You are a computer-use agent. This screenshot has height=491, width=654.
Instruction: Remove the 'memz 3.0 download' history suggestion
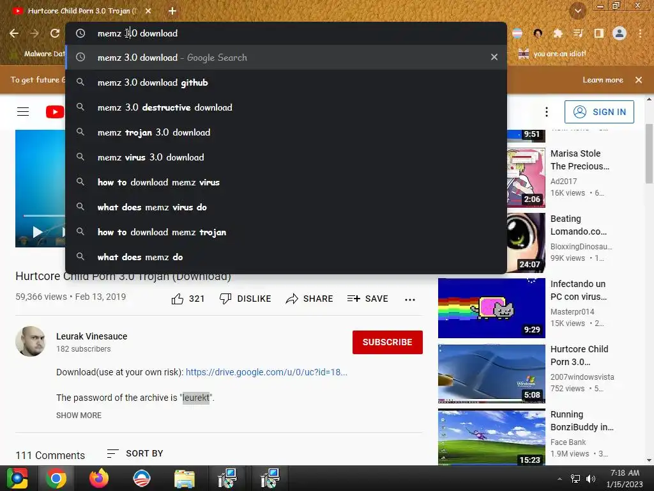pos(494,57)
